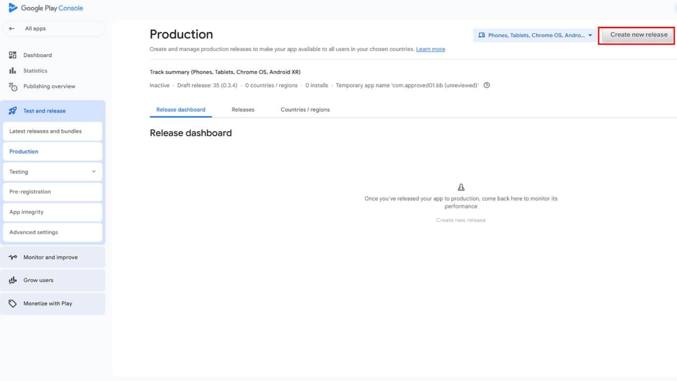The width and height of the screenshot is (677, 381).
Task: Go to the App integrity page
Action: (x=27, y=212)
